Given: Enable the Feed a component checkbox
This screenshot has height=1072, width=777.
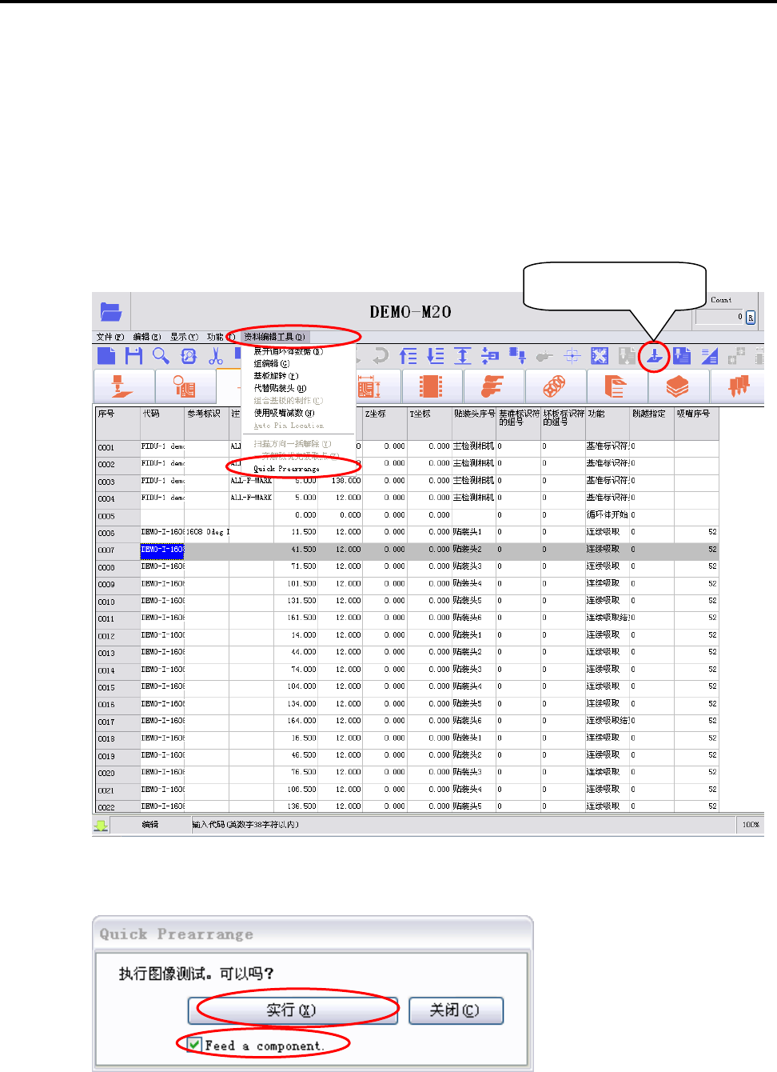Looking at the screenshot, I should coord(195,1045).
